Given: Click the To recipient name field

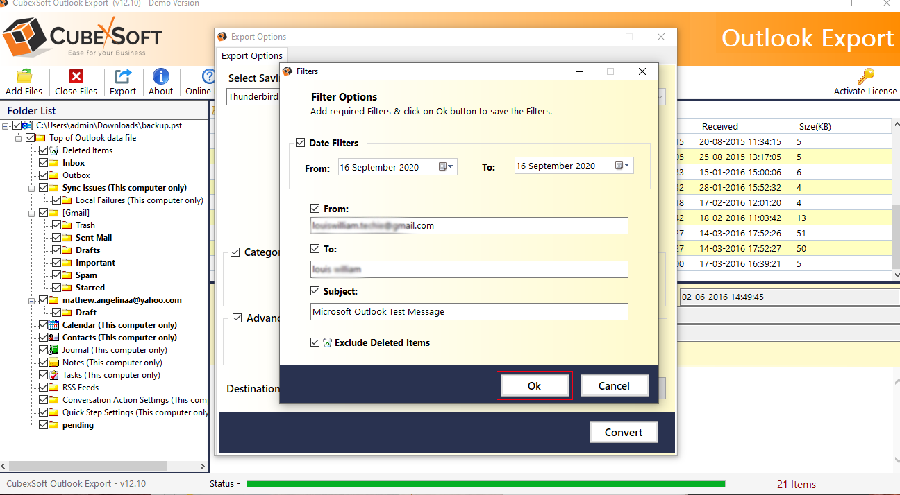Looking at the screenshot, I should click(469, 269).
